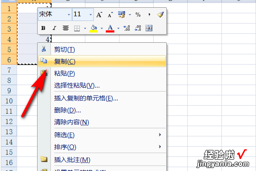
Task: Click the Format Painter brush icon
Action: (x=160, y=15)
